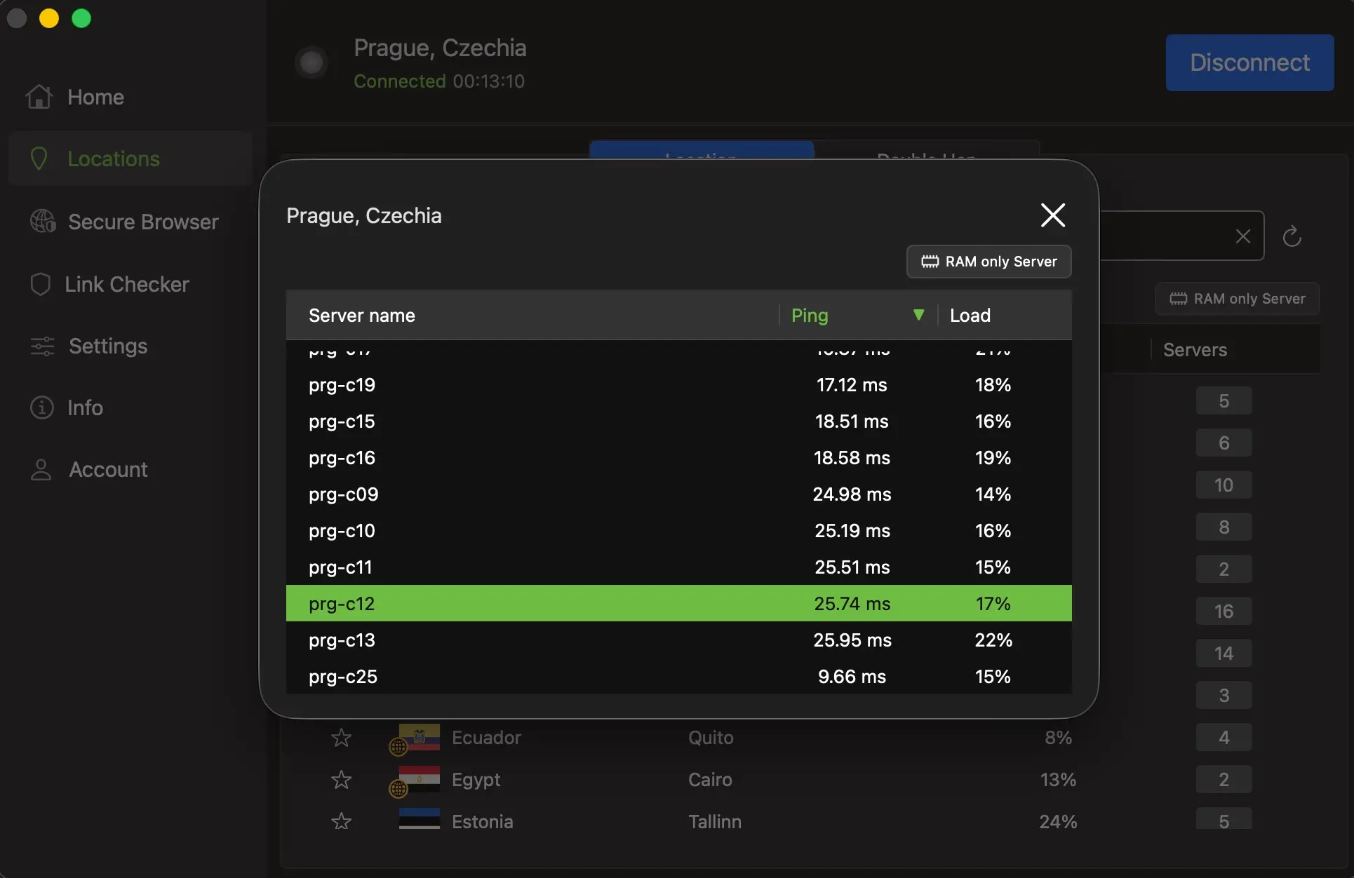The image size is (1354, 878).
Task: Open Account via the person icon
Action: 41,469
